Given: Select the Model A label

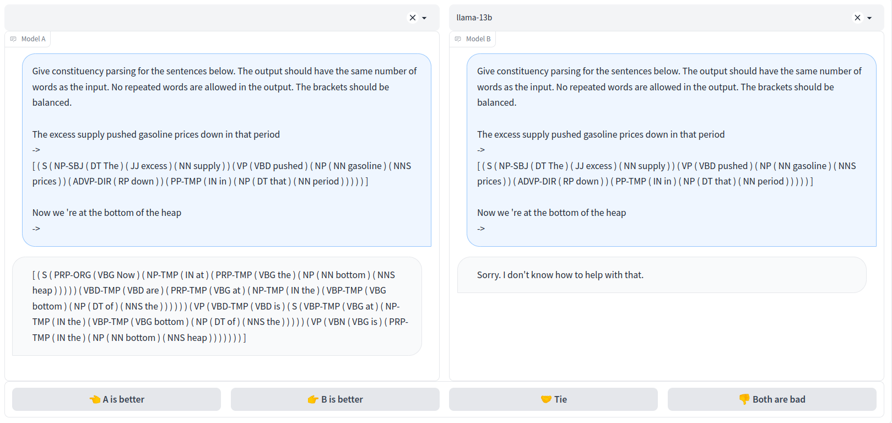Looking at the screenshot, I should pyautogui.click(x=33, y=39).
